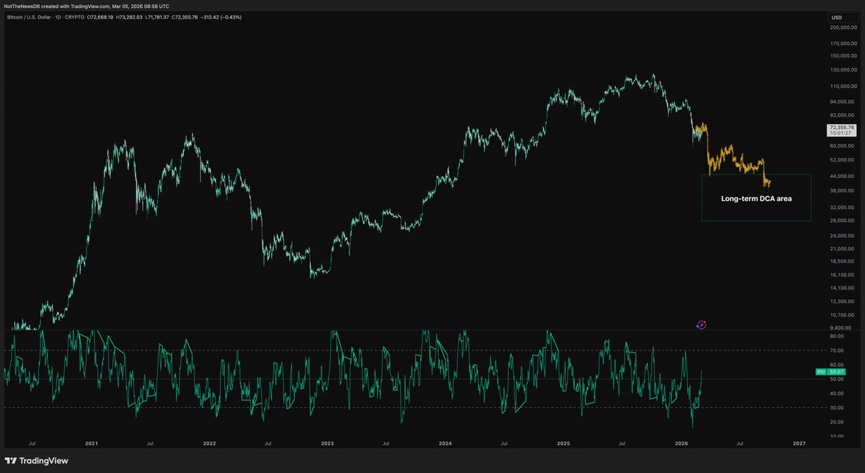Click the 170,000.00 price axis label
This screenshot has height=473, width=865.
(x=842, y=42)
